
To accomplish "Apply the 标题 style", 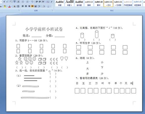I will point(60,3).
